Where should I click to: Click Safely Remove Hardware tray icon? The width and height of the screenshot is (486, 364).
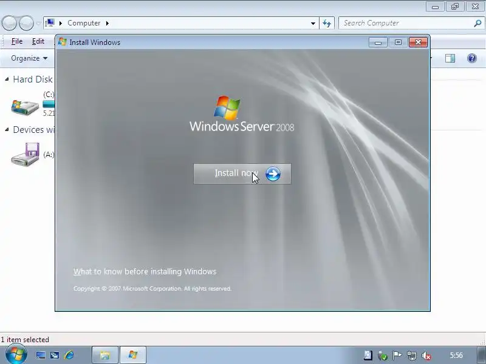point(383,356)
